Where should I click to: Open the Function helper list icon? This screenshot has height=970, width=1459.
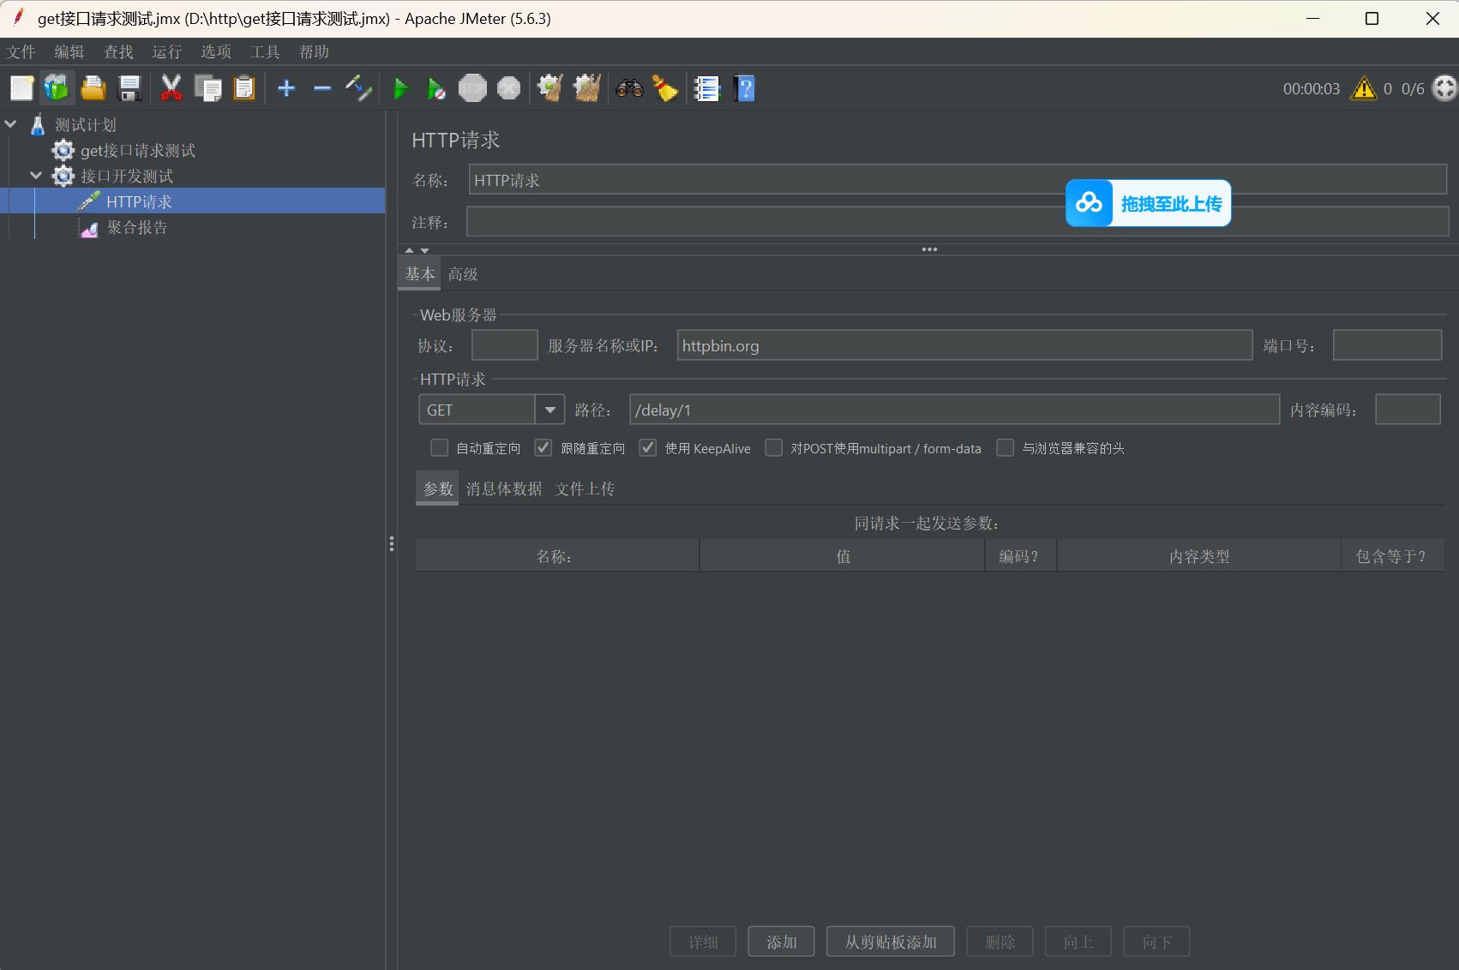click(x=707, y=88)
